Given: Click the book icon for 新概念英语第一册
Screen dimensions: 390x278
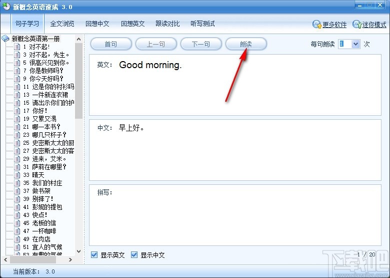Looking at the screenshot, I should pos(5,39).
